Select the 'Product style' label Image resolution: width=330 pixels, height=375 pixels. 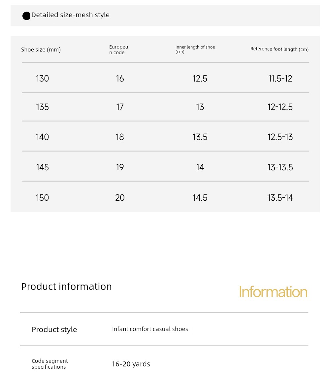[x=54, y=329]
